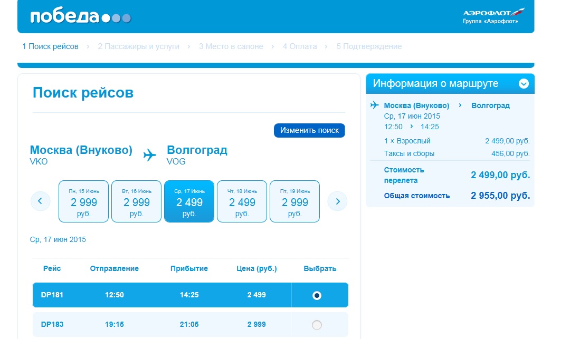This screenshot has width=570, height=339.
Task: Go to step 1 Поиск рейсов
Action: tap(50, 46)
